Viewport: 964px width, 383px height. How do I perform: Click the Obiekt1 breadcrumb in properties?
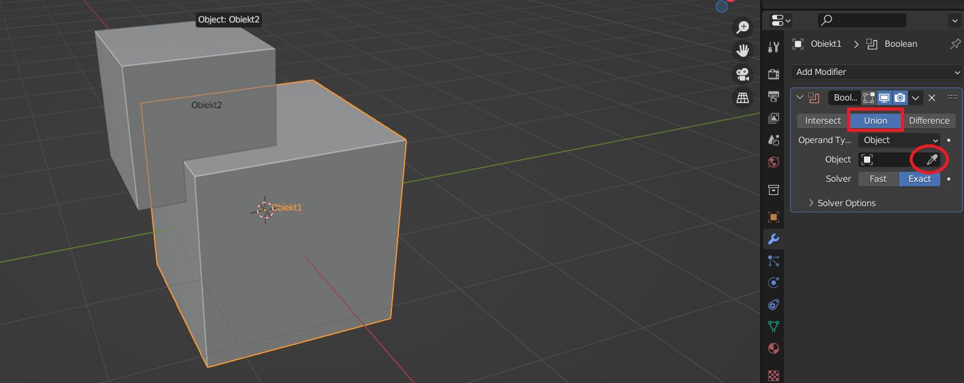pos(826,44)
